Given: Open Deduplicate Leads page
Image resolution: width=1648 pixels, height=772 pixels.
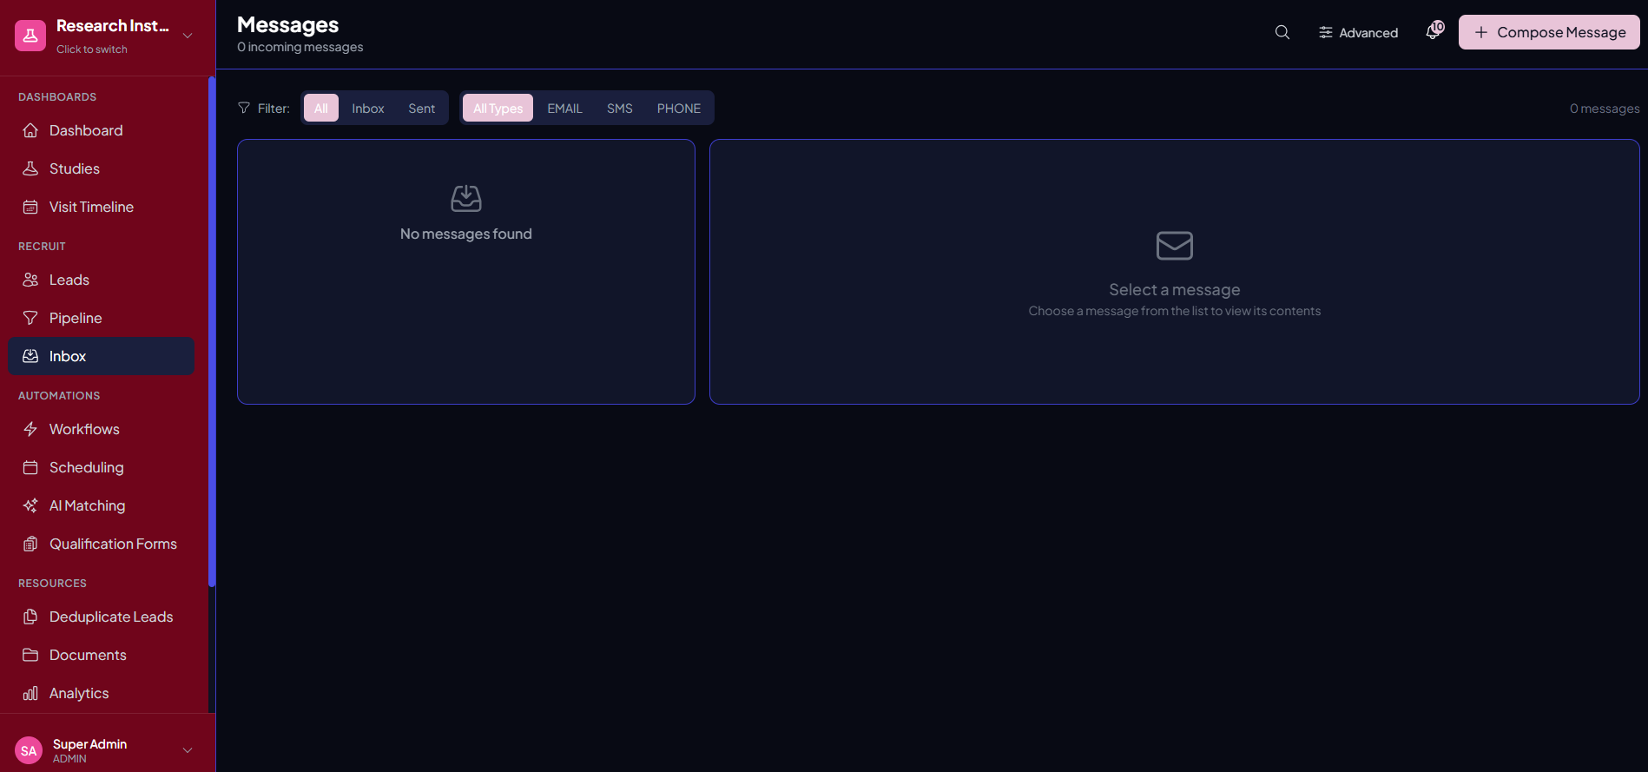Looking at the screenshot, I should pos(102,617).
